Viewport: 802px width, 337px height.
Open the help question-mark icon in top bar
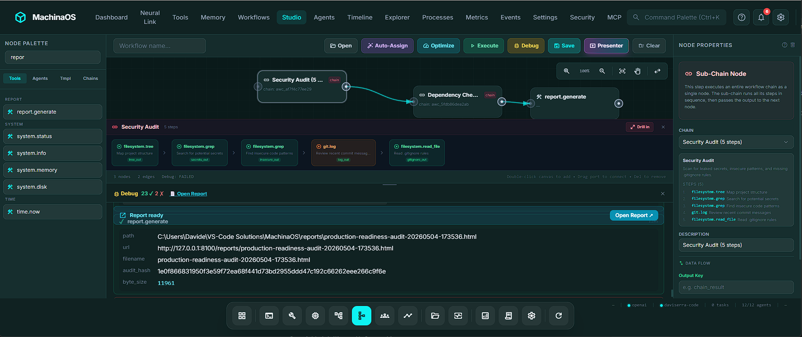(x=742, y=17)
